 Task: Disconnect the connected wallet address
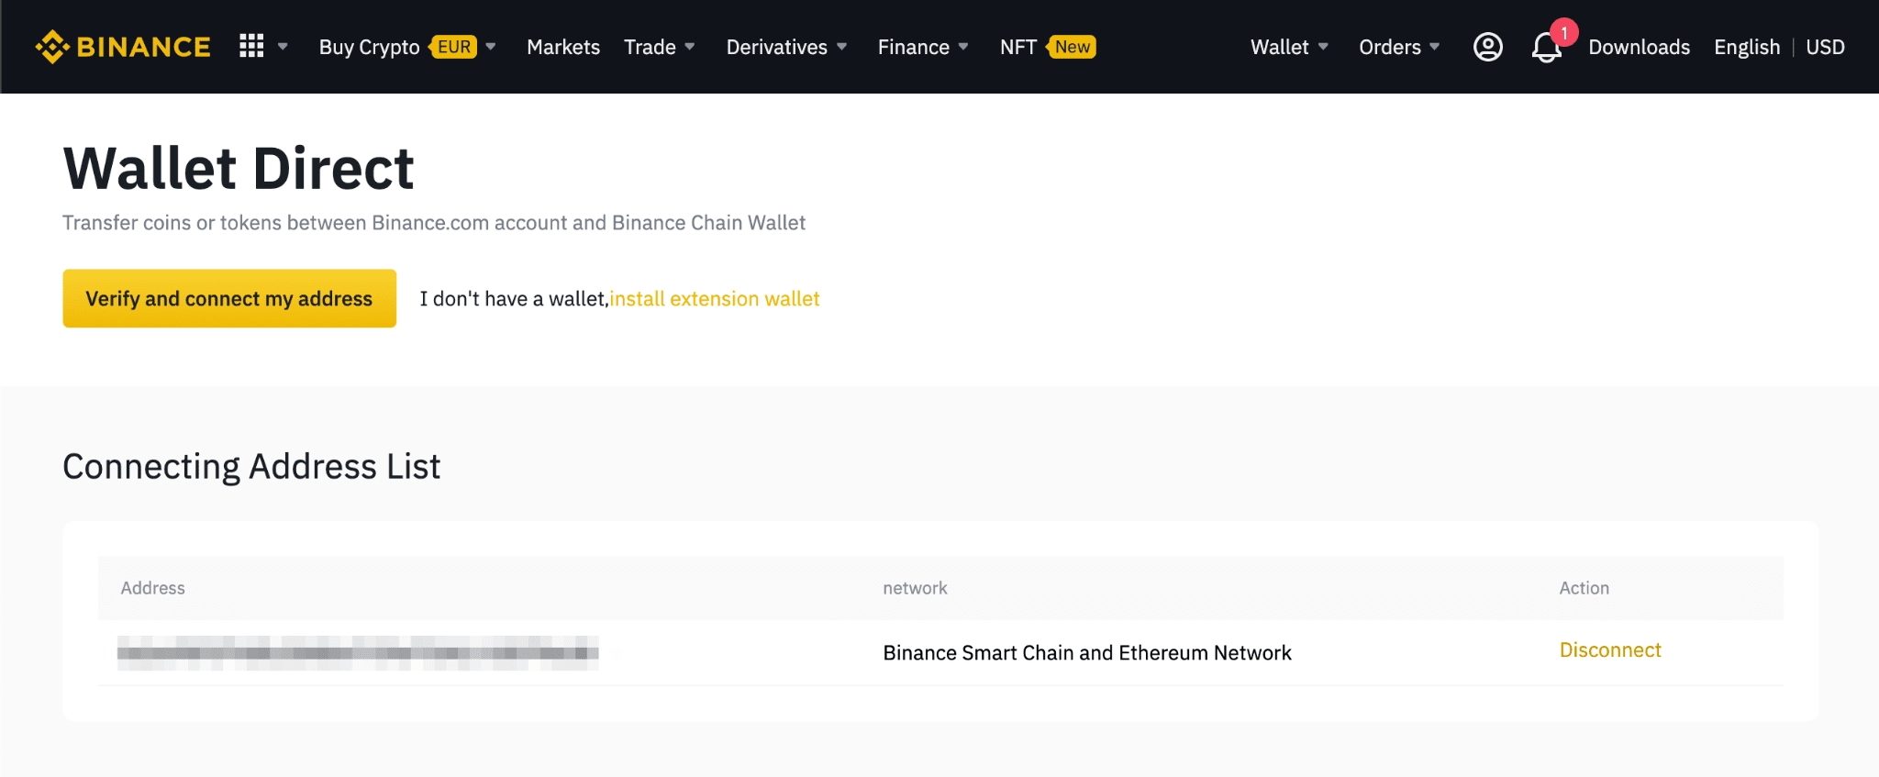[1609, 650]
